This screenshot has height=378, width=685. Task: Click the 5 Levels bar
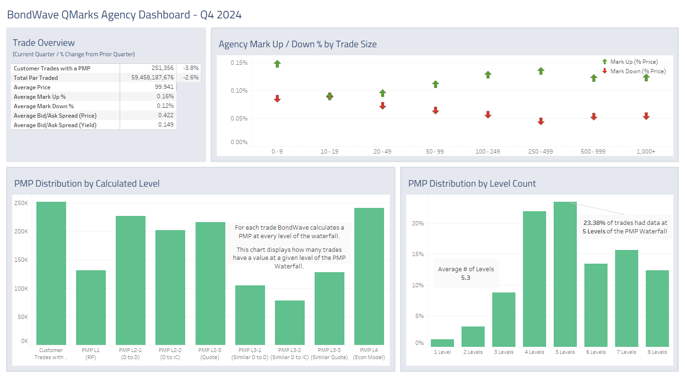point(565,274)
